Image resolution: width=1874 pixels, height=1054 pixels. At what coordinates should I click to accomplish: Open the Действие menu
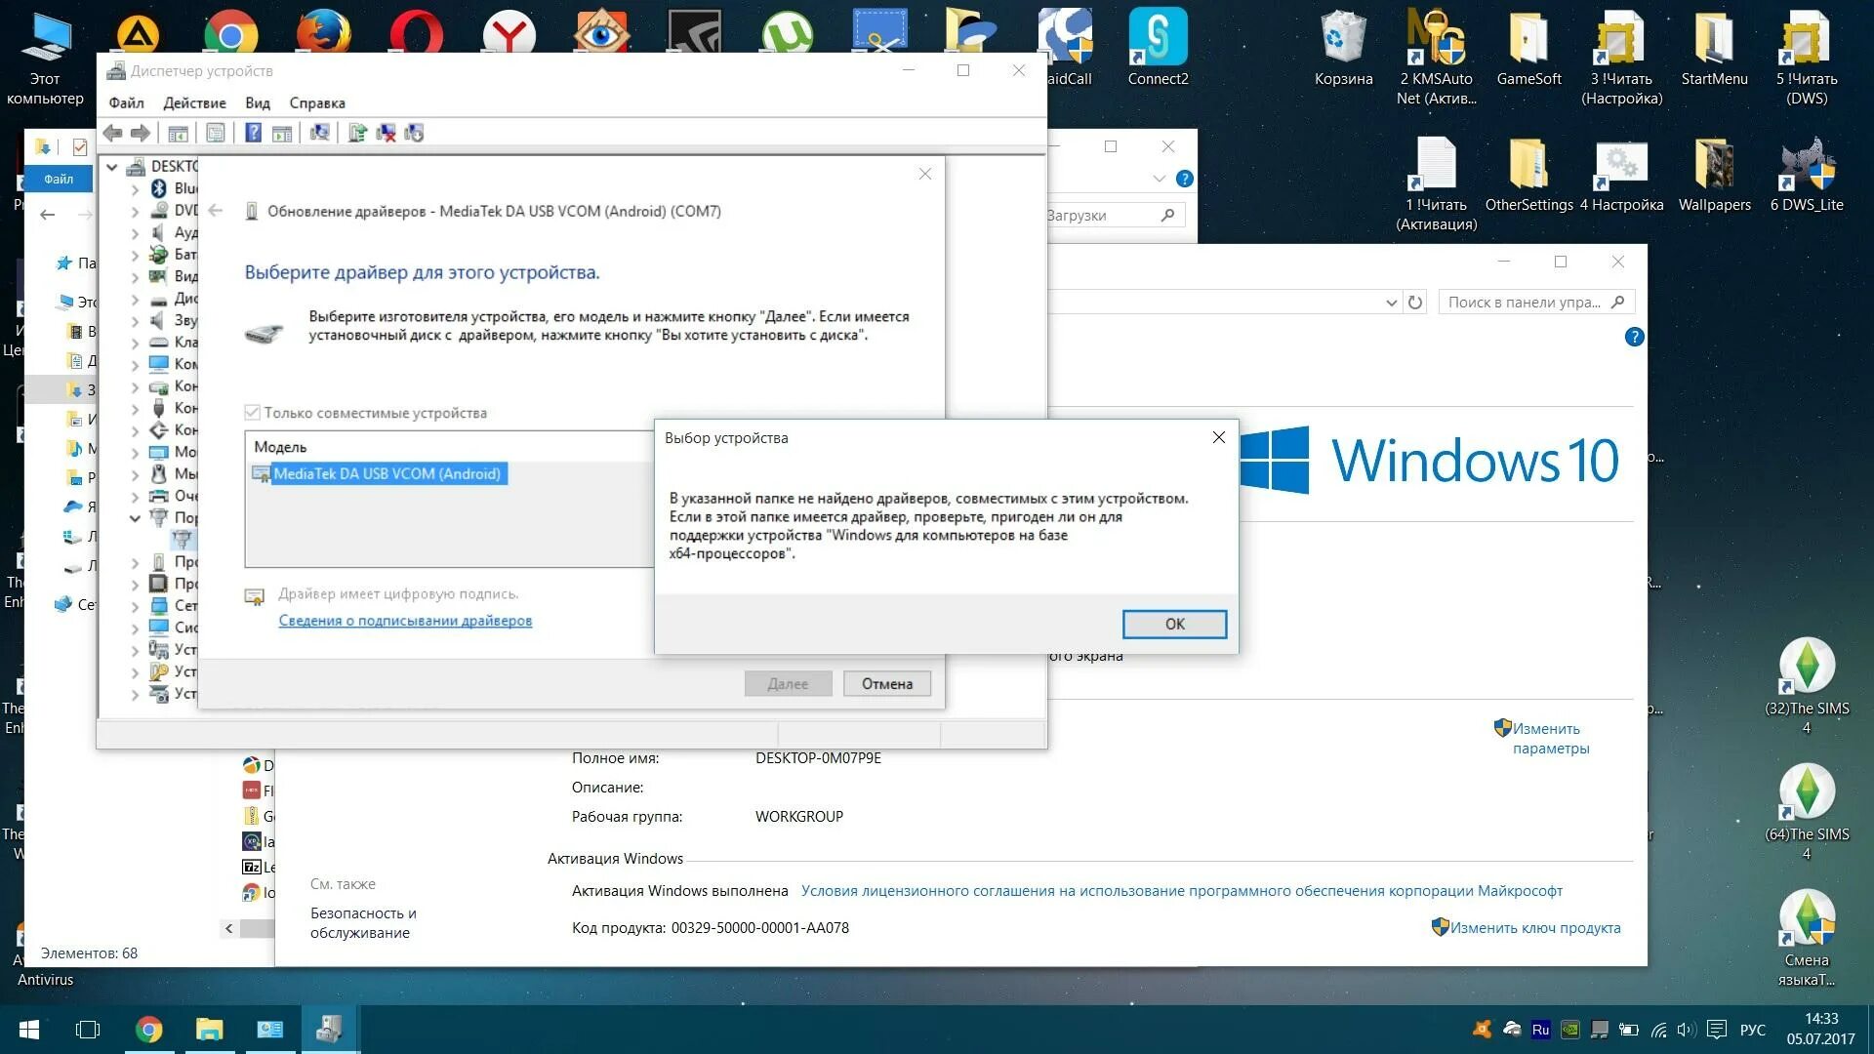click(194, 102)
